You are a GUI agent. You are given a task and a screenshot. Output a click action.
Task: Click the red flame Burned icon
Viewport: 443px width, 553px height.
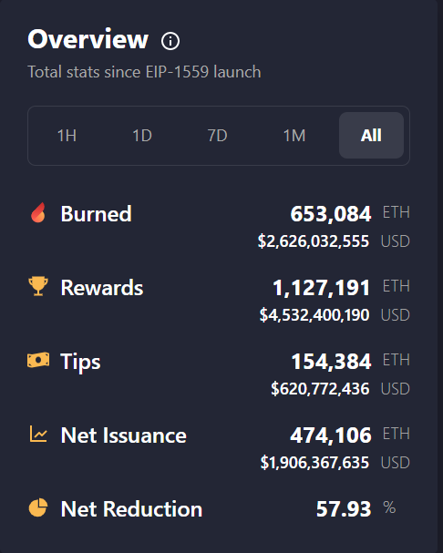(38, 212)
